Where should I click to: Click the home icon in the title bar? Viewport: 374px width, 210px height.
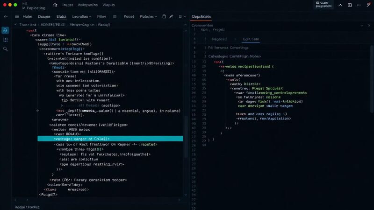(x=55, y=5)
